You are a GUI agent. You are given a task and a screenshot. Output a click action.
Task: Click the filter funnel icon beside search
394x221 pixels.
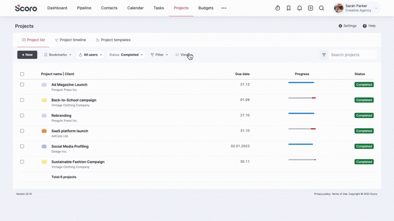(324, 55)
